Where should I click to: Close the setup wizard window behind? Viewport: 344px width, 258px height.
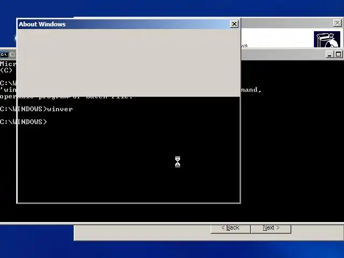click(x=337, y=23)
